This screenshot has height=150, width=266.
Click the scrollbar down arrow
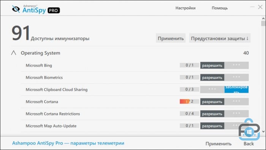(x=263, y=131)
